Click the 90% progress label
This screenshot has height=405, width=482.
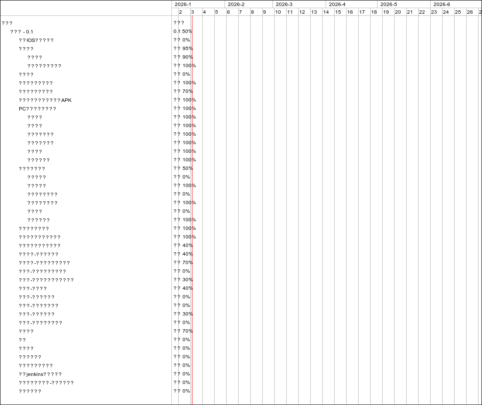[187, 57]
